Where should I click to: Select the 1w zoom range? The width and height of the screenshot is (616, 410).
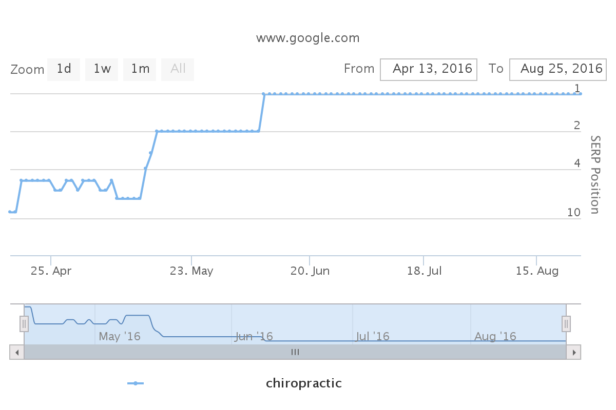coord(102,69)
